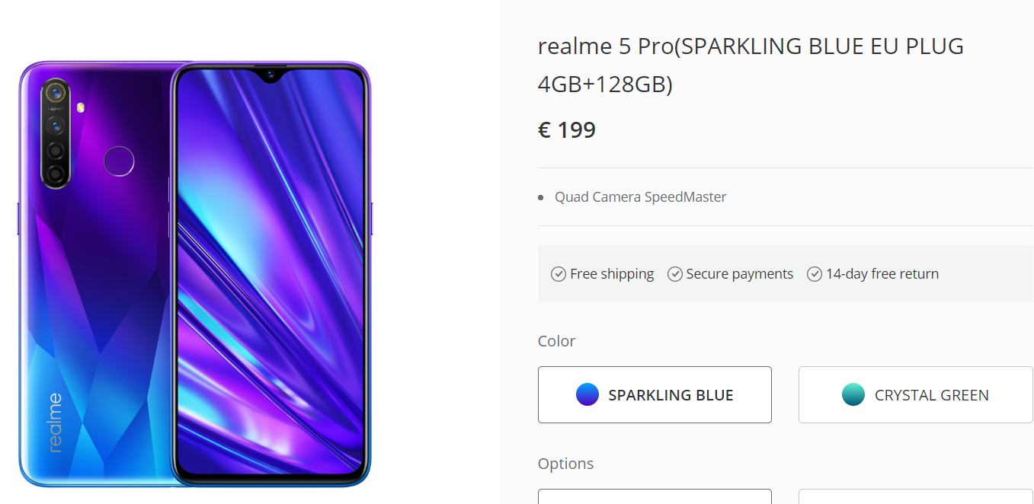Click the bullet before Quad Camera SpeedMaster
The image size is (1034, 504).
click(x=541, y=198)
